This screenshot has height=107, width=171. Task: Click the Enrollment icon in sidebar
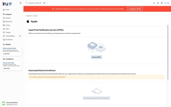pos(4,40)
